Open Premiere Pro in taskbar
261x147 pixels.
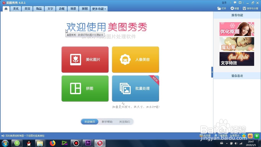point(88,143)
